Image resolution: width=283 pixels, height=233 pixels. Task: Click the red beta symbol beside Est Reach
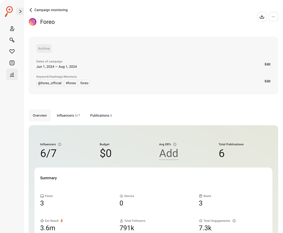(x=62, y=221)
